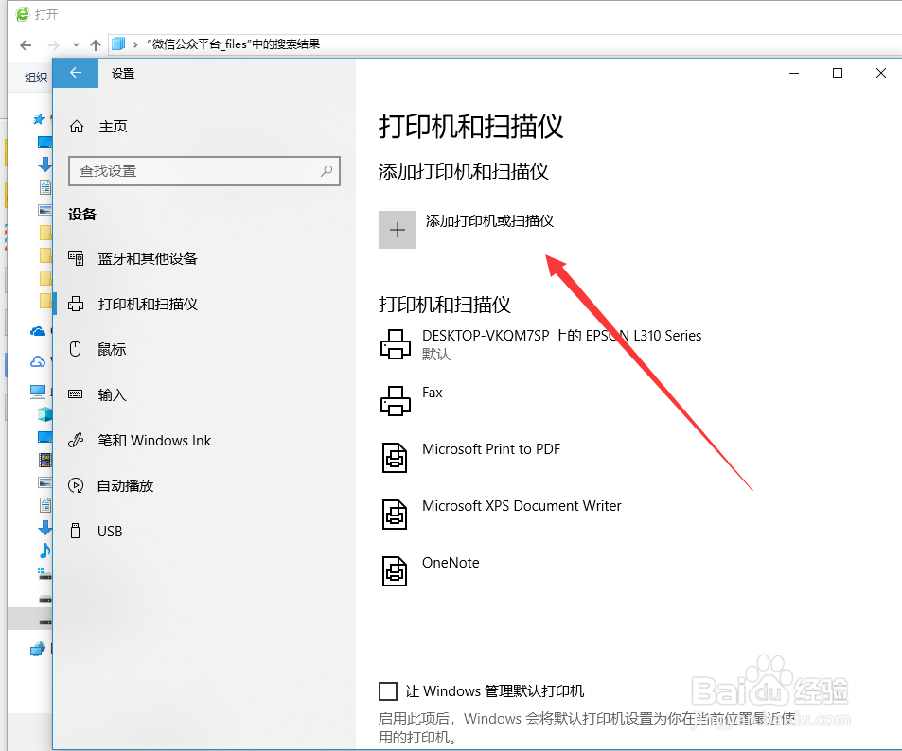
Task: Select the Fax printer entry
Action: (x=432, y=393)
